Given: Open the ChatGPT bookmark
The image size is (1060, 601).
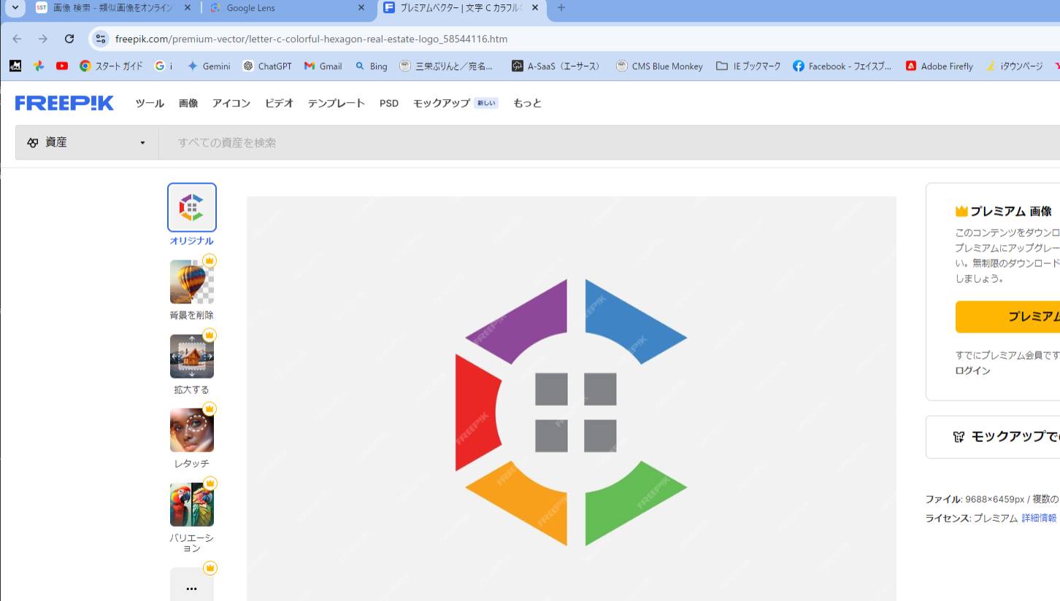Looking at the screenshot, I should click(267, 66).
